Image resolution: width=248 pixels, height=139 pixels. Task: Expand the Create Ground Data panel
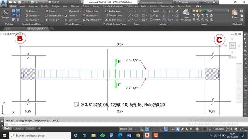point(32,24)
